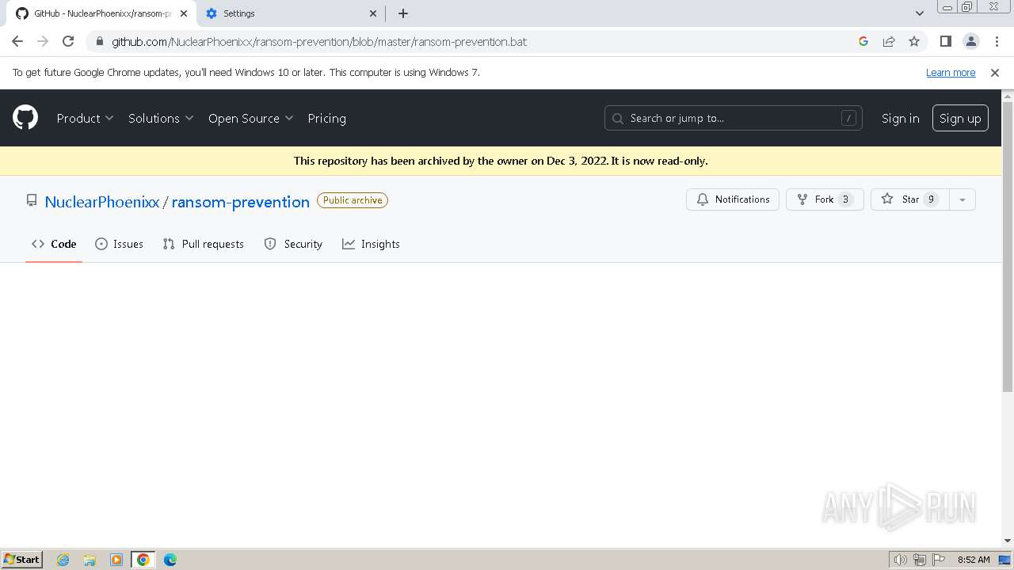Click the repository book icon
This screenshot has height=570, width=1014.
click(x=32, y=200)
